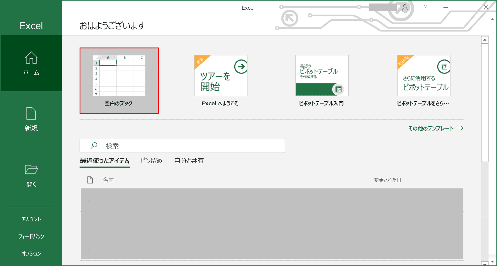Switch to 最近使ったアイテム tab
This screenshot has height=266, width=497.
tap(105, 161)
